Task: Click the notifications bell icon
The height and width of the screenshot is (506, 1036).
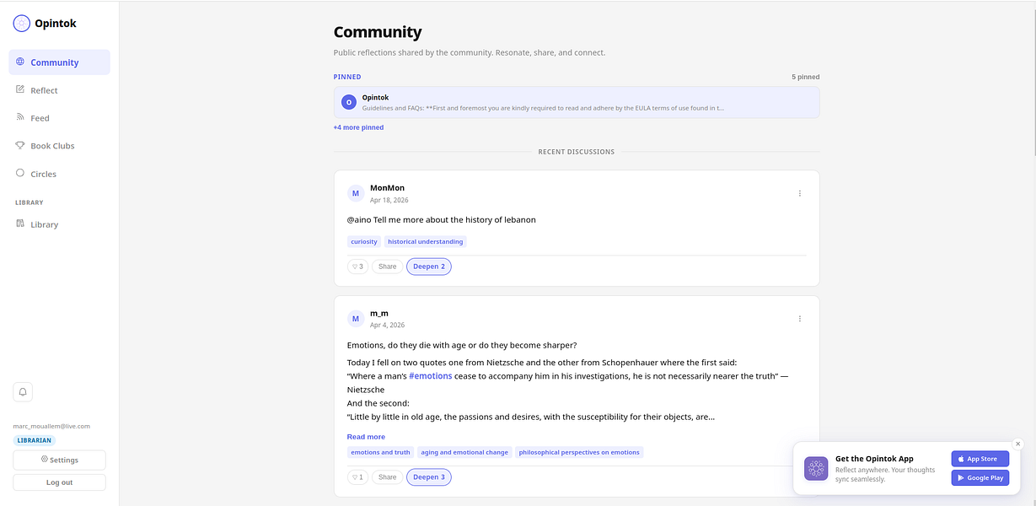Action: [x=23, y=391]
